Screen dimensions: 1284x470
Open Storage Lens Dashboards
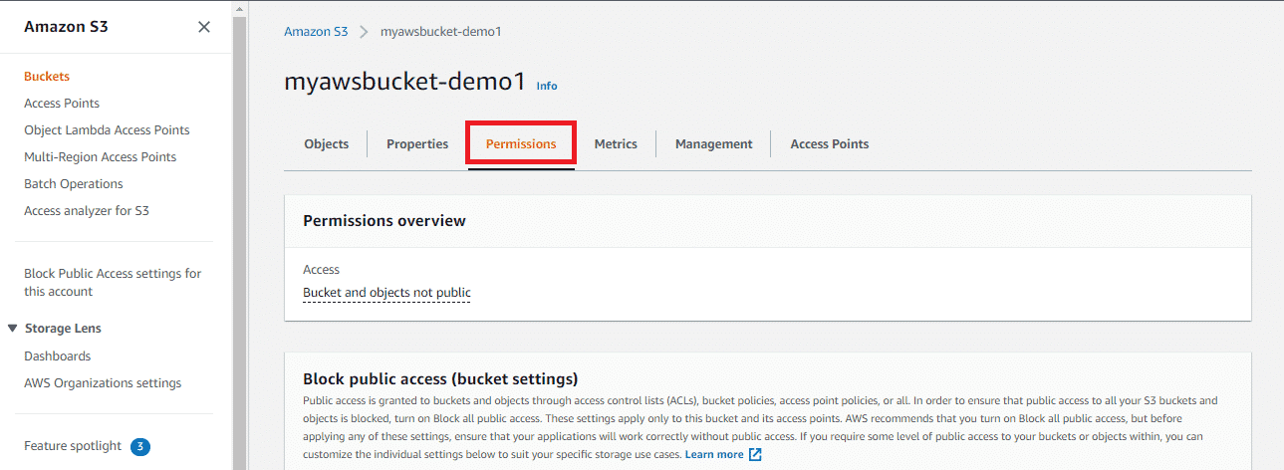click(x=57, y=356)
